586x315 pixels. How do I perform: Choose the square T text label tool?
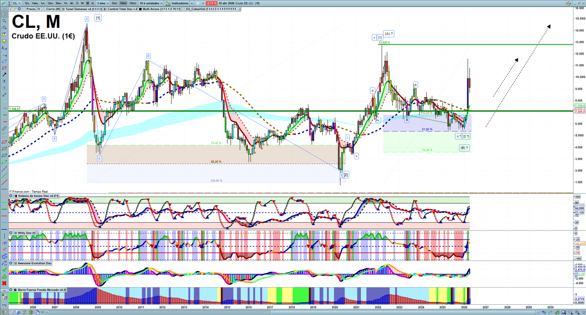(4, 81)
